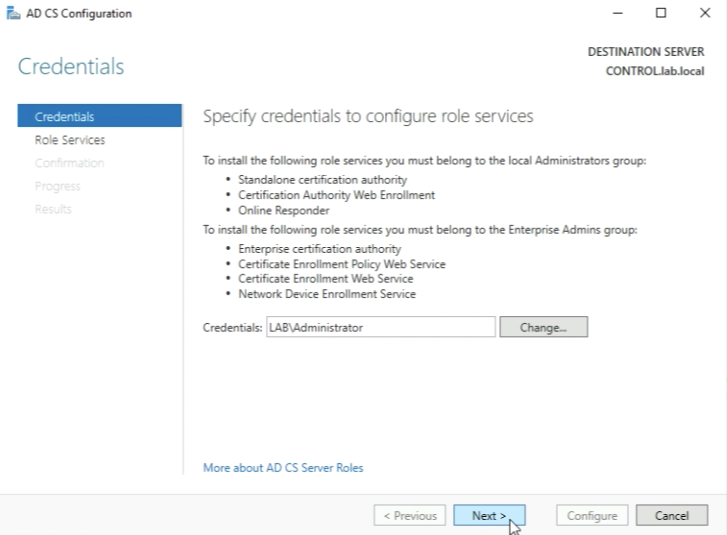Go to the Role Services step
The height and width of the screenshot is (535, 727).
coord(70,140)
